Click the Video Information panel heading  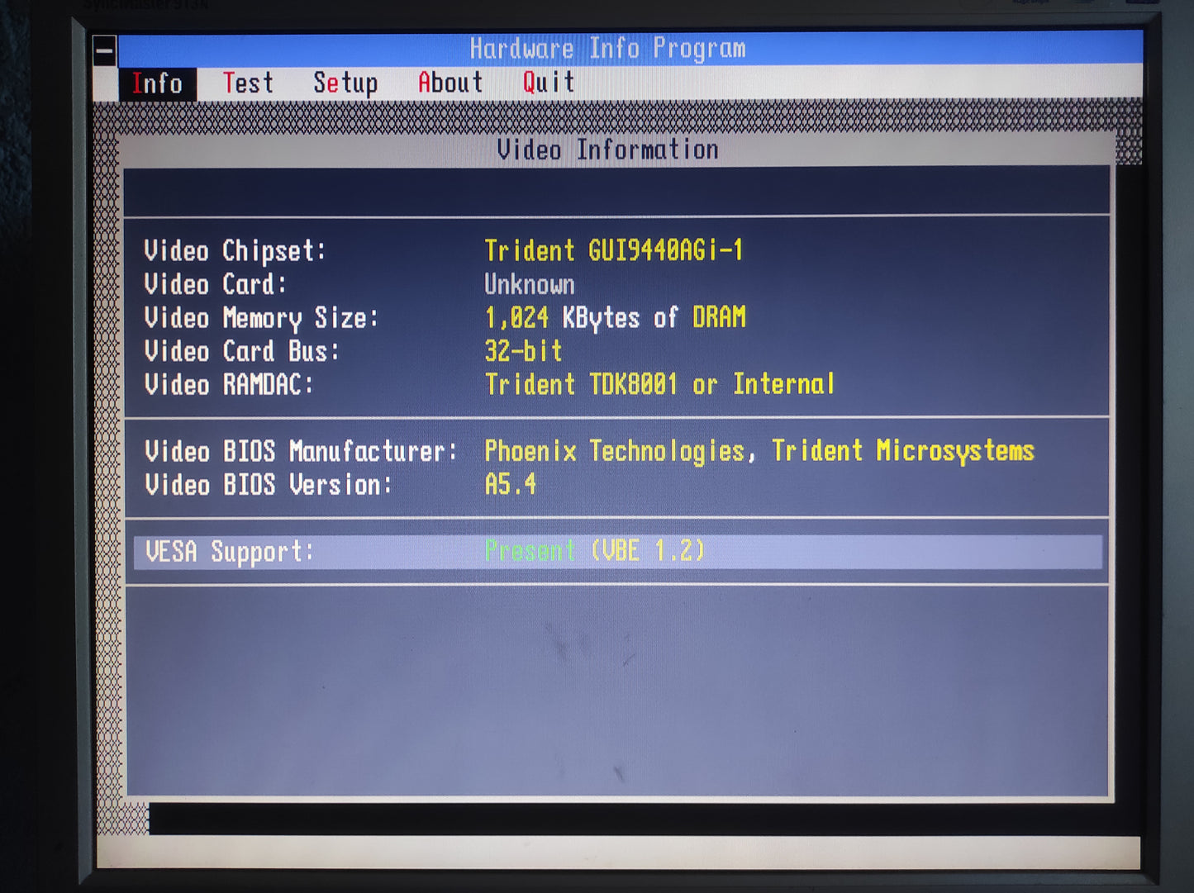pos(608,149)
